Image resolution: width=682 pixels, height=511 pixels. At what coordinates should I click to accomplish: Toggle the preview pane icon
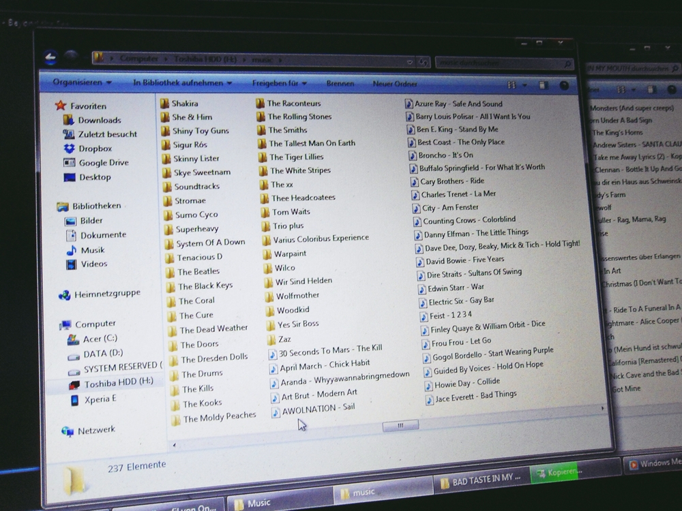click(544, 85)
